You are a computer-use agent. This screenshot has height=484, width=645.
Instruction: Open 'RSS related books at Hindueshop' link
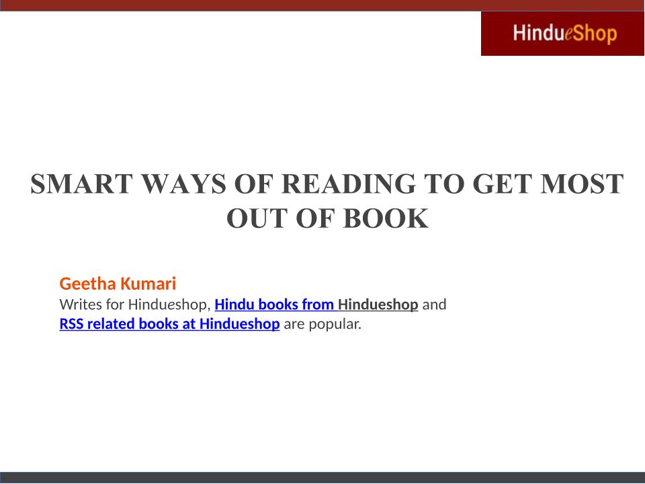[169, 324]
